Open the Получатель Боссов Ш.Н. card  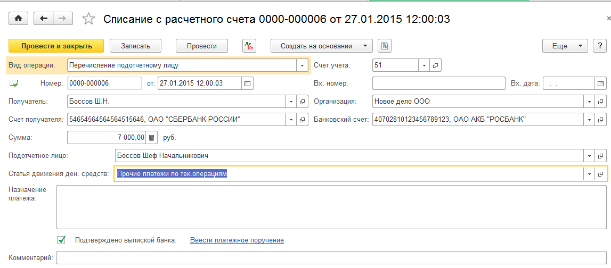point(302,102)
